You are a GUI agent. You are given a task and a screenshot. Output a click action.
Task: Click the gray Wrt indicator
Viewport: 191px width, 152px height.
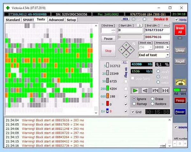(183, 90)
